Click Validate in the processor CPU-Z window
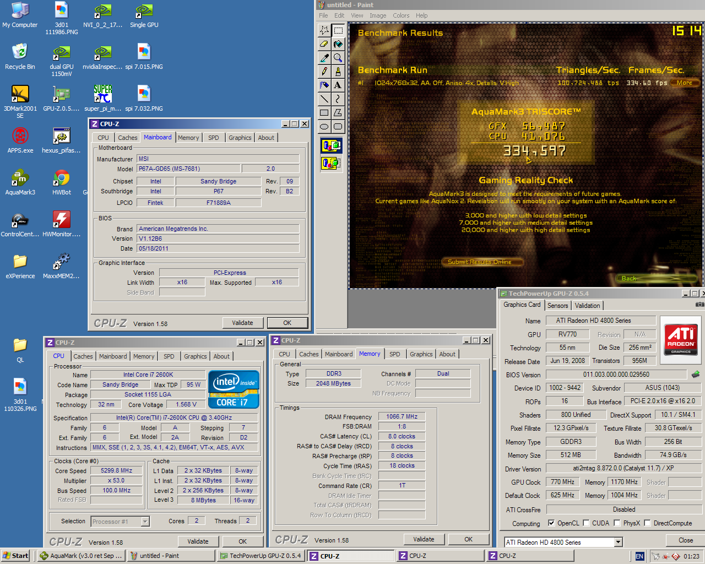Screen dimensions: 705x564 [x=198, y=541]
